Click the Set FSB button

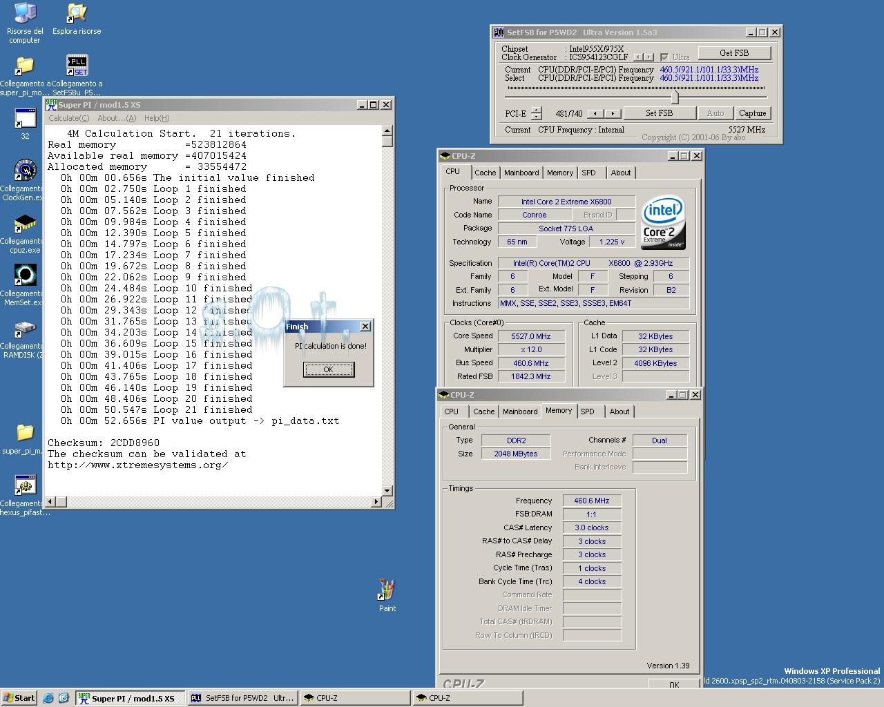659,113
